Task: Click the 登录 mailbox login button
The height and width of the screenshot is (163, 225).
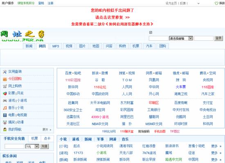Action: (218, 38)
